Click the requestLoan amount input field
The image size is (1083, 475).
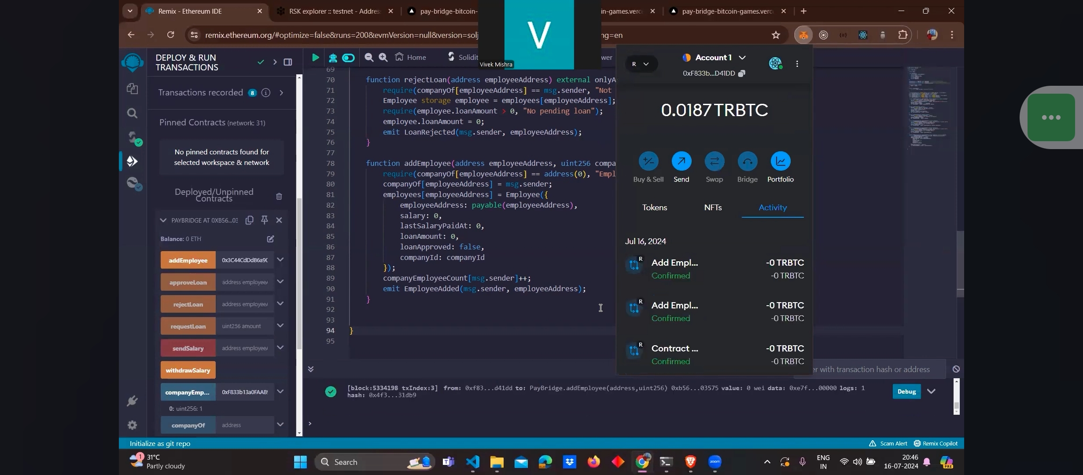coord(245,326)
